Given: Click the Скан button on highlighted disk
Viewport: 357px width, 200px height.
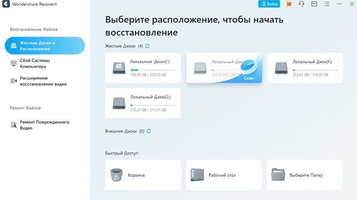Looking at the screenshot, I should coord(249,78).
